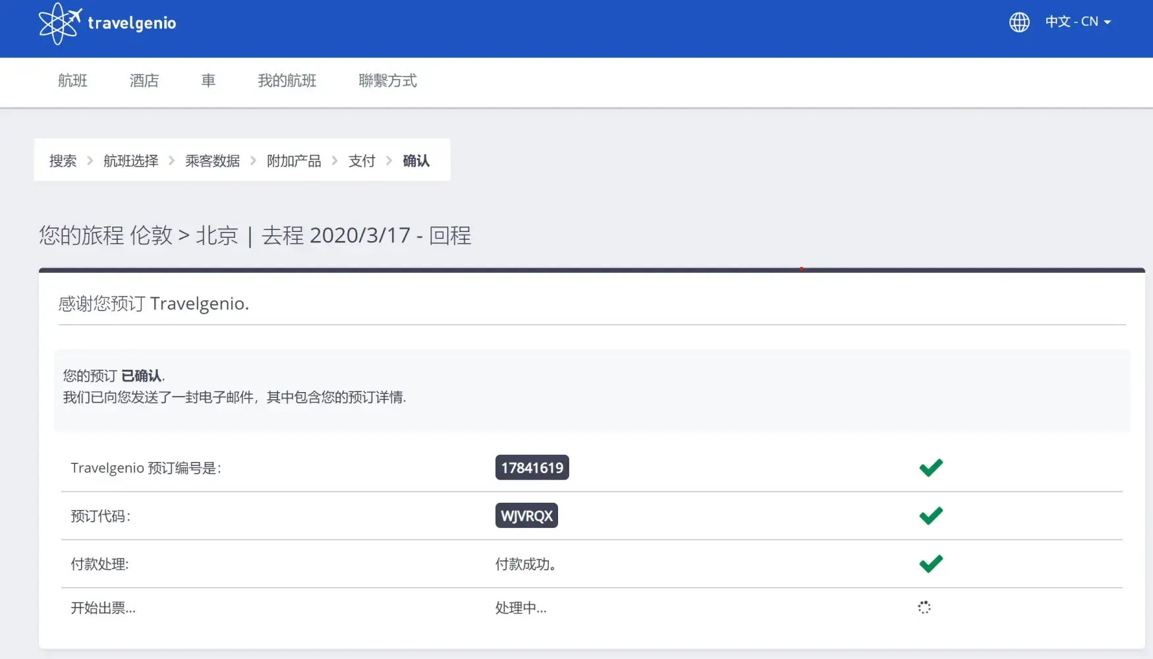Screen dimensions: 1153x659
Task: Click the 付款成功。 status text
Action: [526, 564]
